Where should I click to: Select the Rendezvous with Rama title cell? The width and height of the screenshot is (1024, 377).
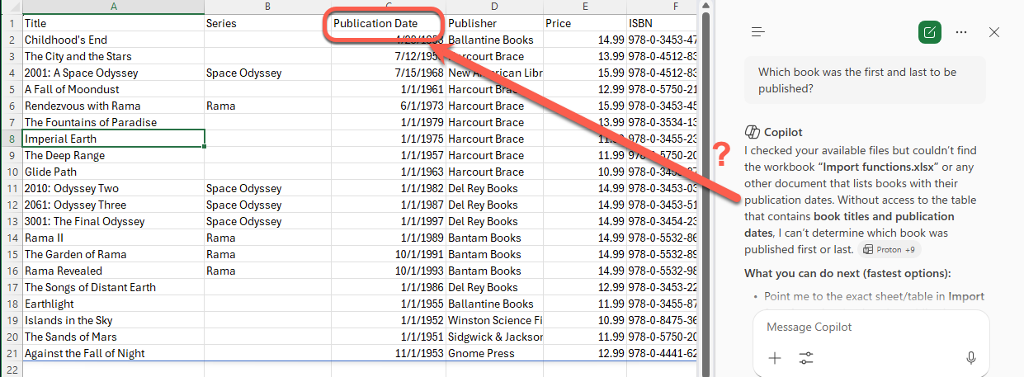point(113,106)
